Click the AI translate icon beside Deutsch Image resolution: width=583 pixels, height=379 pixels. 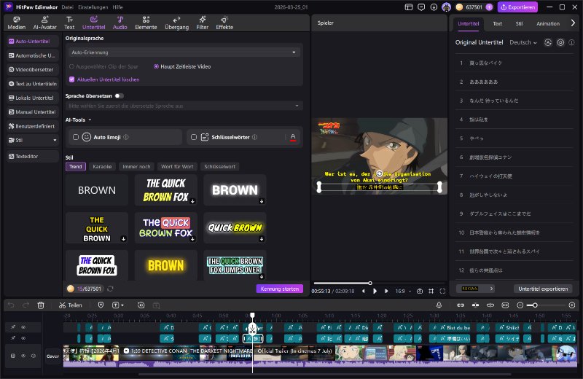[548, 42]
